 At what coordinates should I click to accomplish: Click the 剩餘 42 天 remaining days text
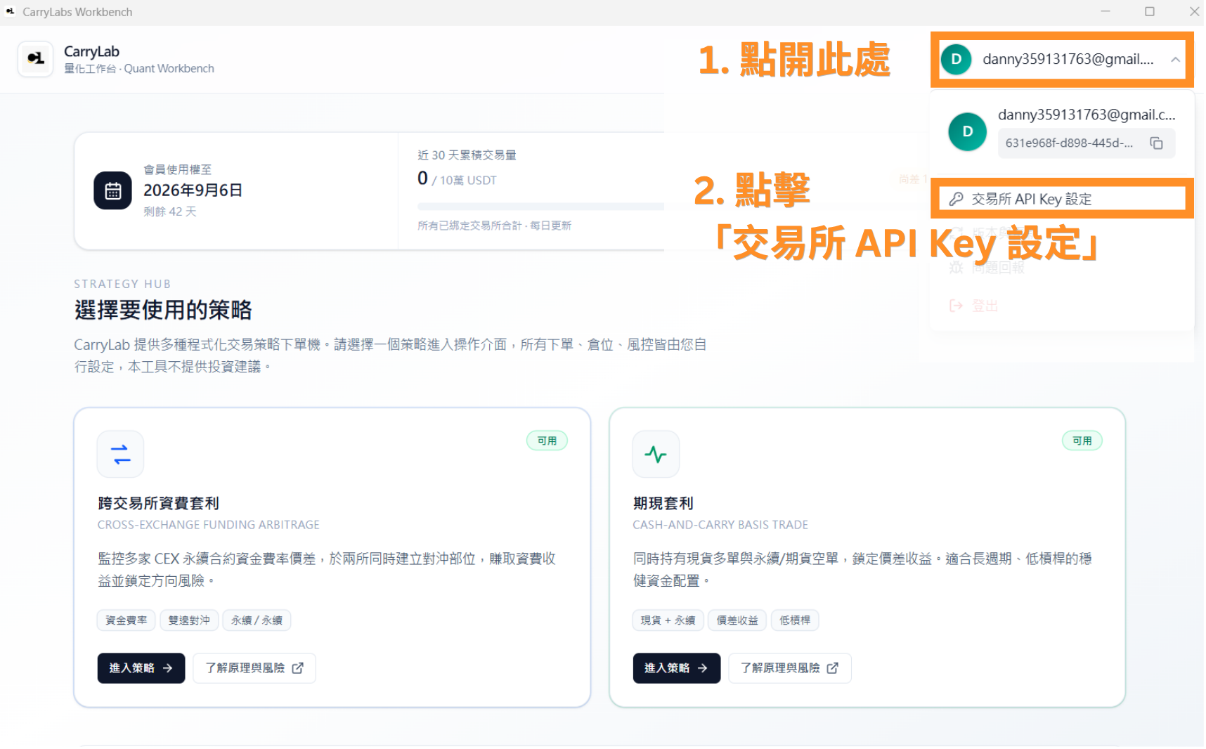tap(170, 211)
